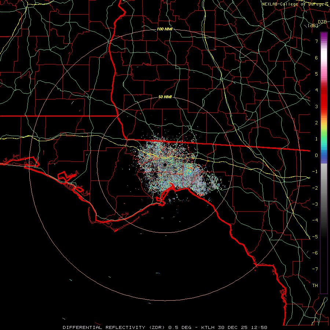Click the -3 dB scale label

click(x=315, y=204)
